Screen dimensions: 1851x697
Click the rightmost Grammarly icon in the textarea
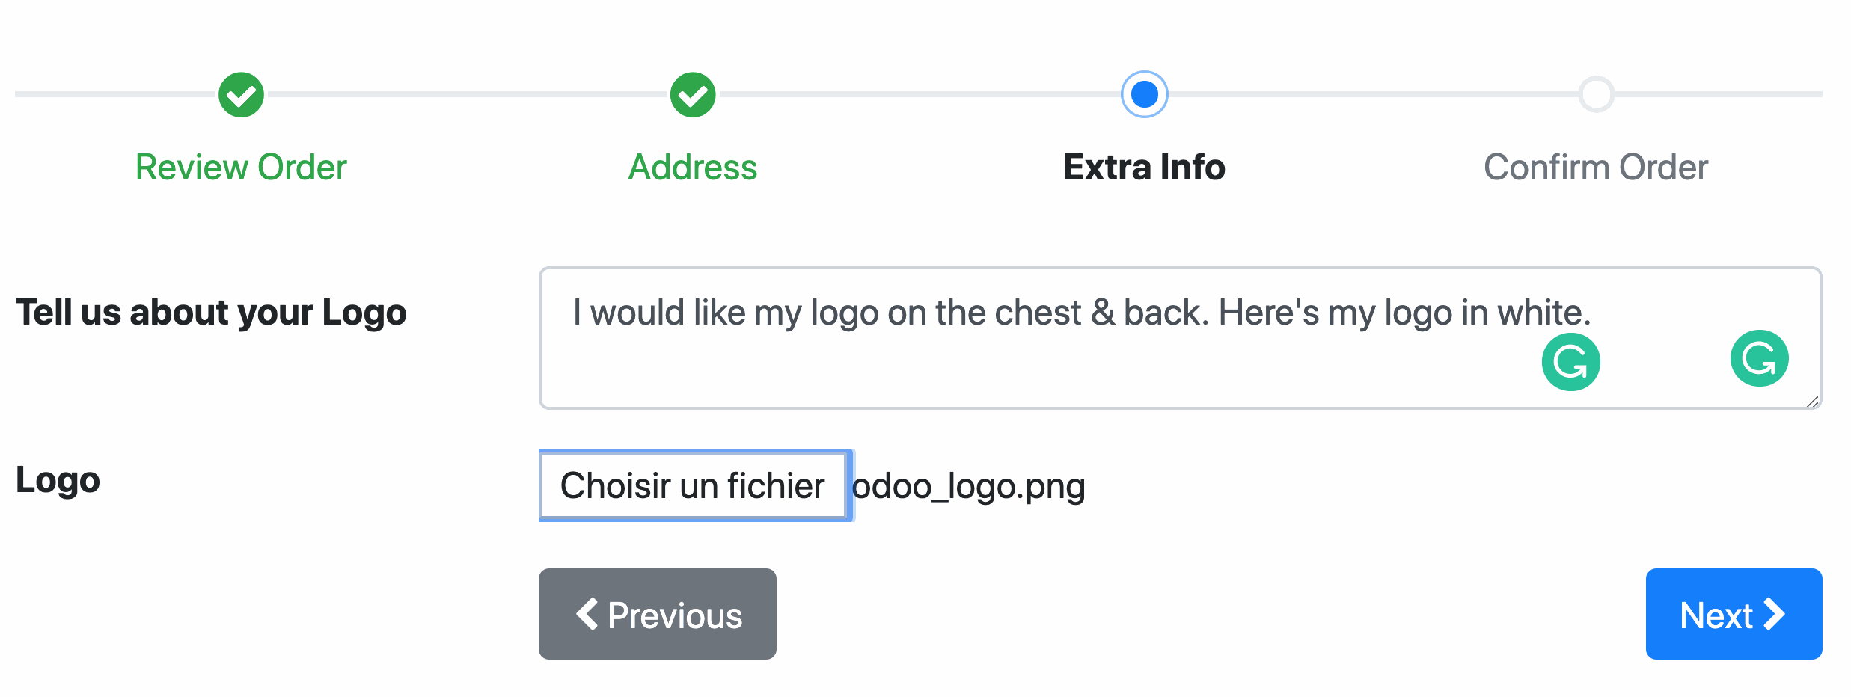click(x=1759, y=359)
